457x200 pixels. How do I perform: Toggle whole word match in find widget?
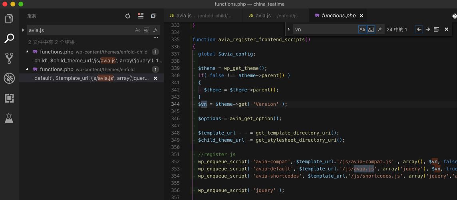[371, 29]
